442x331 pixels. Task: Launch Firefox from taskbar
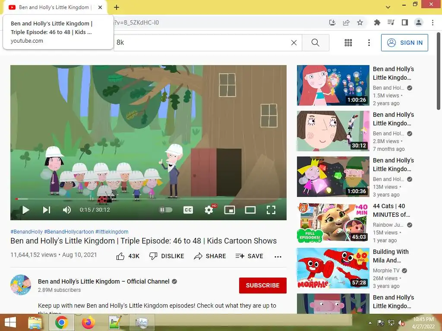pyautogui.click(x=88, y=322)
